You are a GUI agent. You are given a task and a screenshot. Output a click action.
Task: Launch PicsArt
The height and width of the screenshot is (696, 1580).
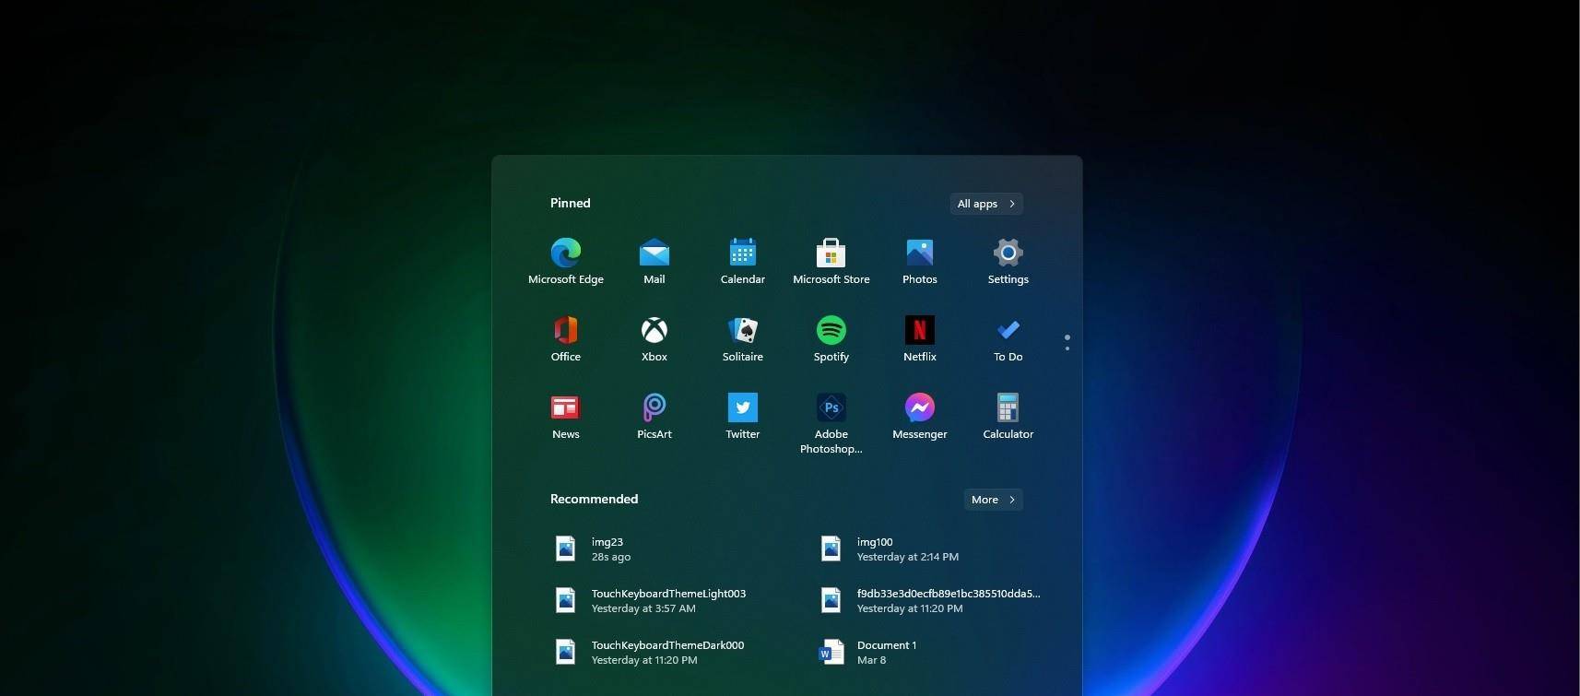tap(654, 416)
